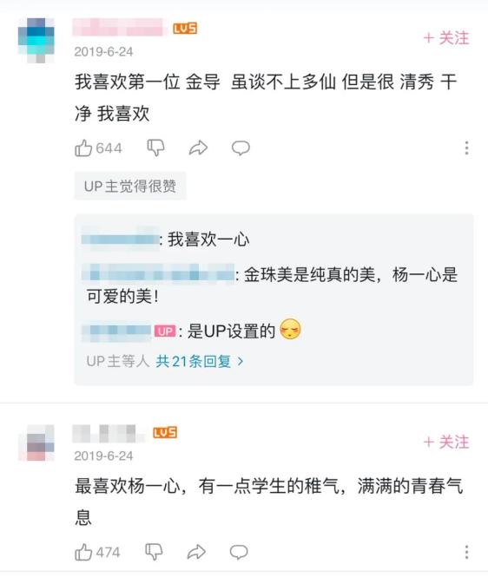488x577 pixels.
Task: Tap LV5 badge of first commenter
Action: (185, 29)
